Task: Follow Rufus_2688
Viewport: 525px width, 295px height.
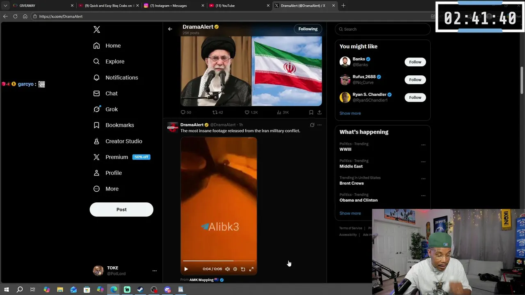Action: click(x=415, y=79)
